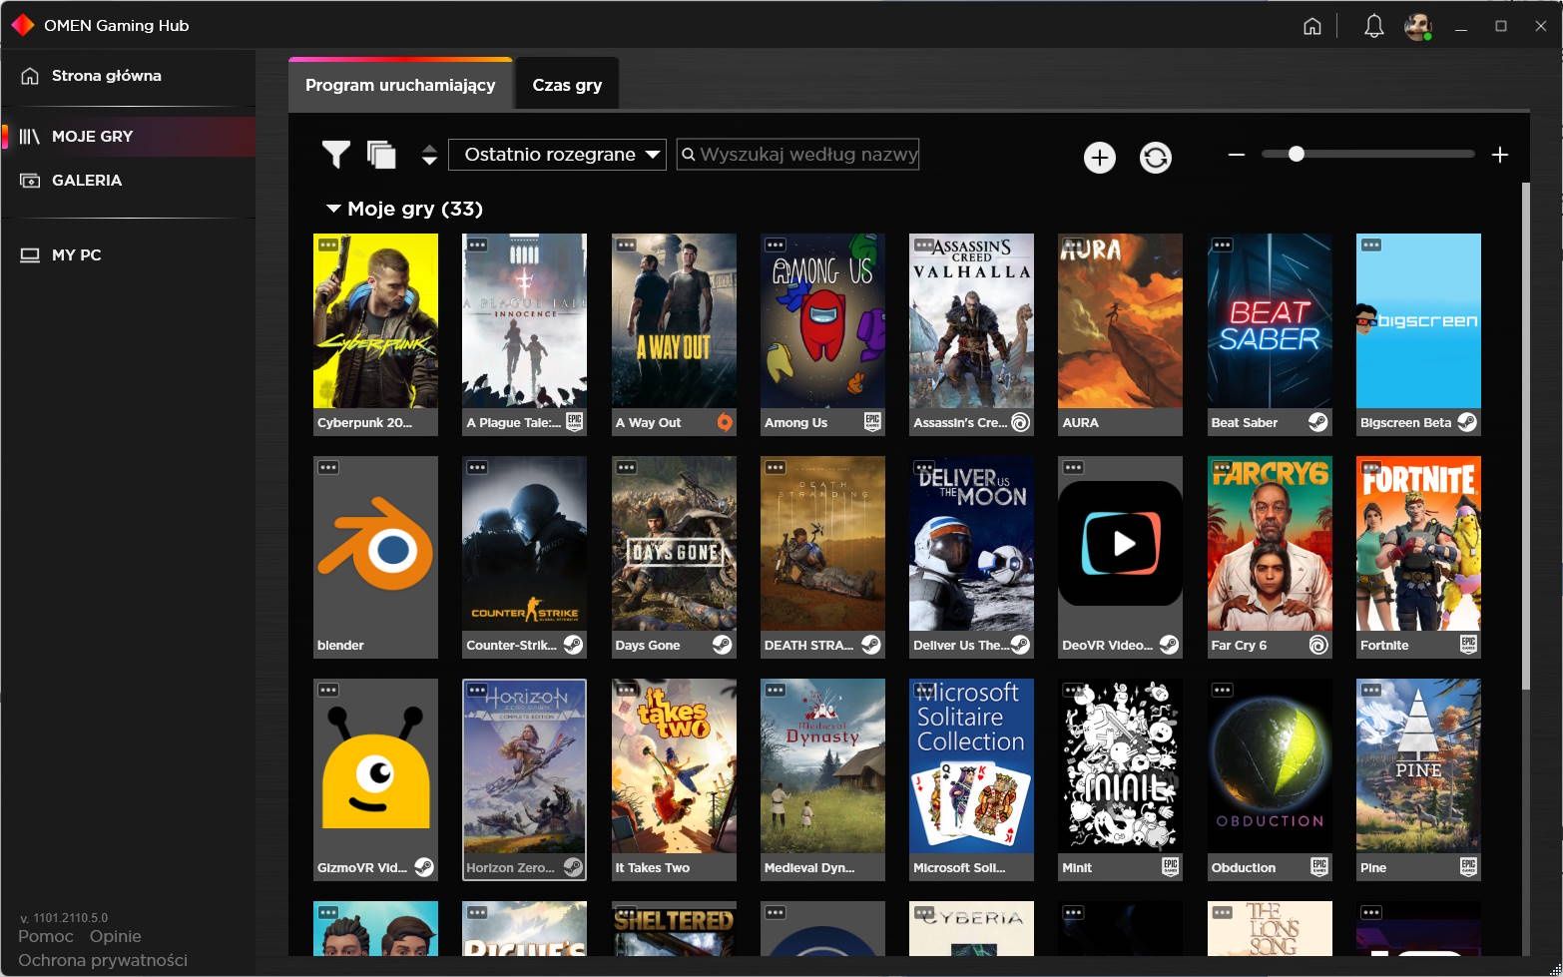Open MOJE GRY in the sidebar
The width and height of the screenshot is (1563, 977).
128,136
